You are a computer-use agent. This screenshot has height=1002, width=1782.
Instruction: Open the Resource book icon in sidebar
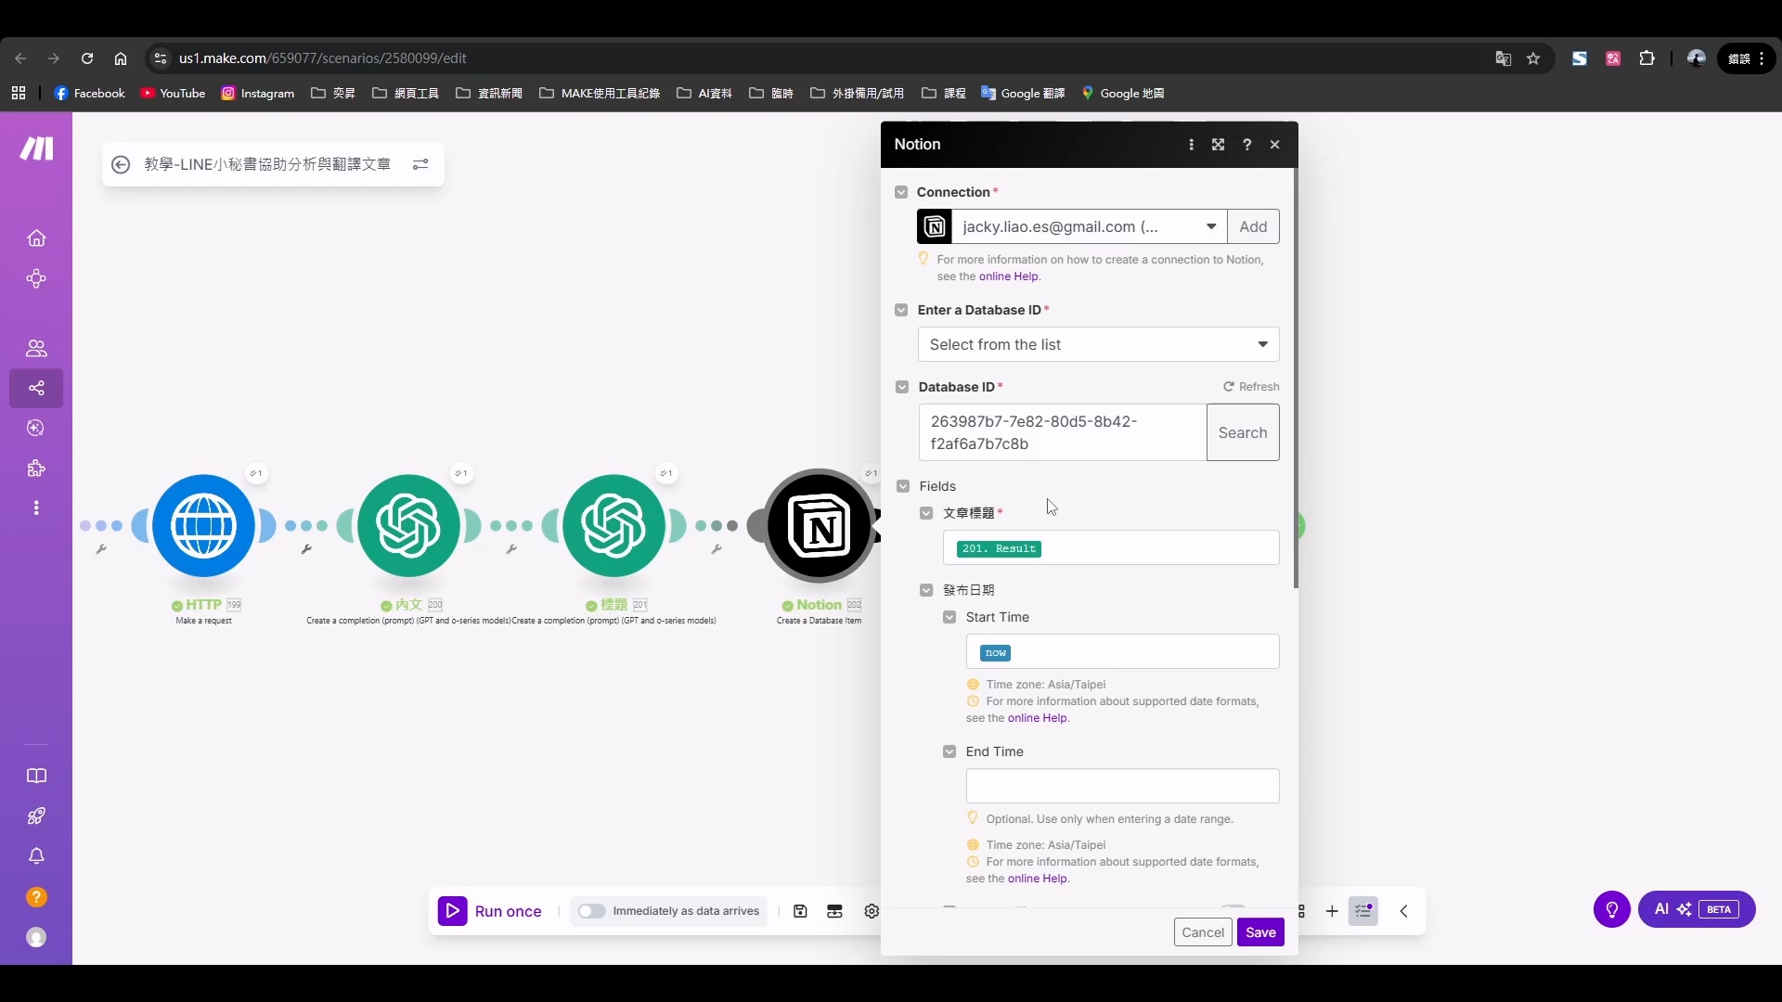coord(36,776)
